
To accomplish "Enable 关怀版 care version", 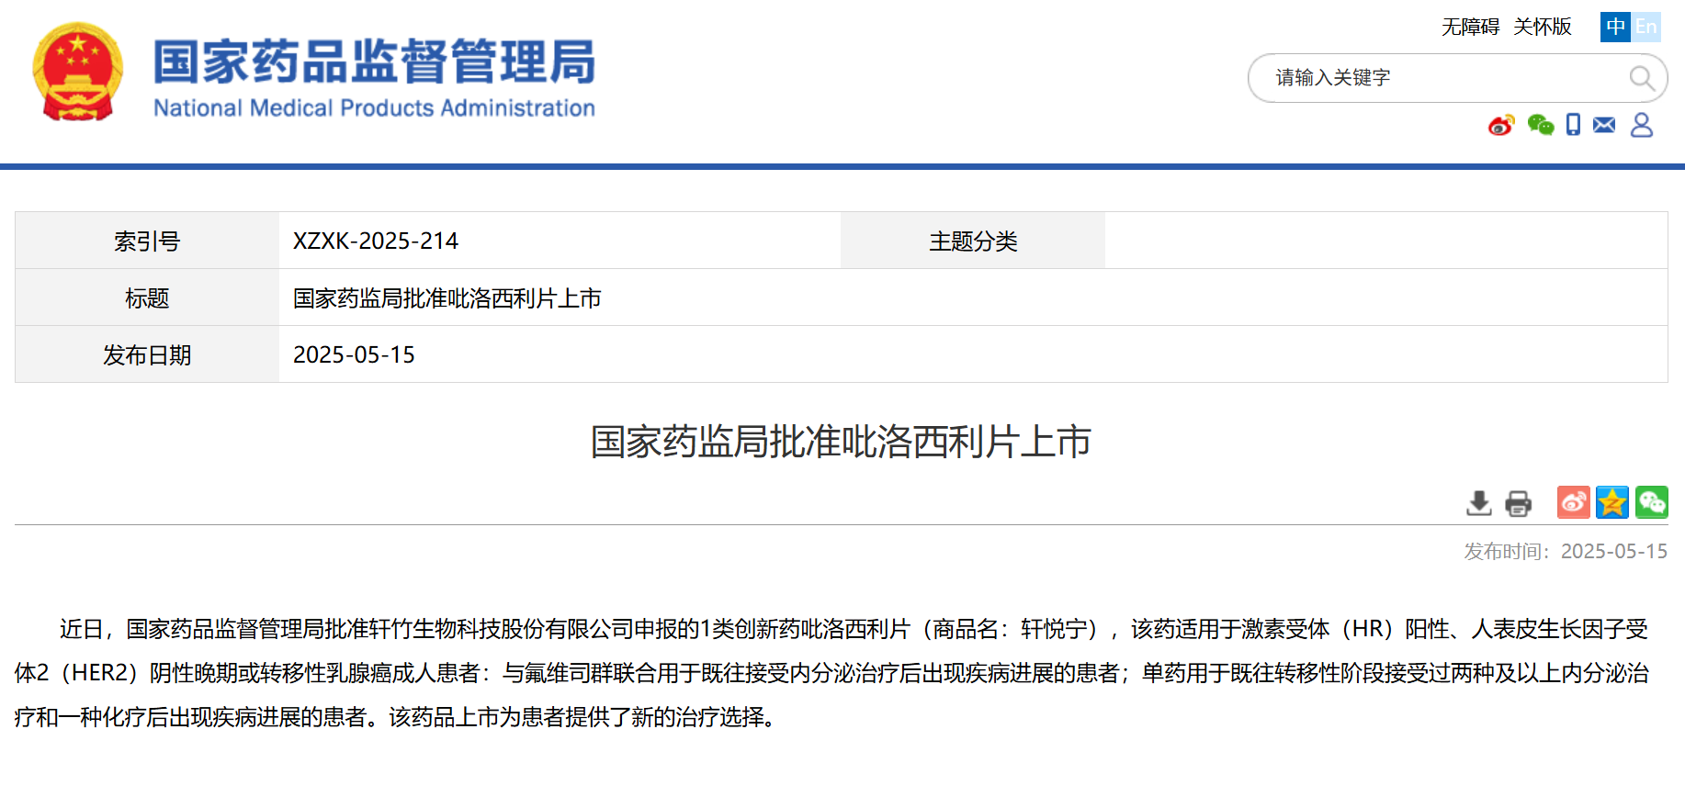I will tap(1543, 27).
